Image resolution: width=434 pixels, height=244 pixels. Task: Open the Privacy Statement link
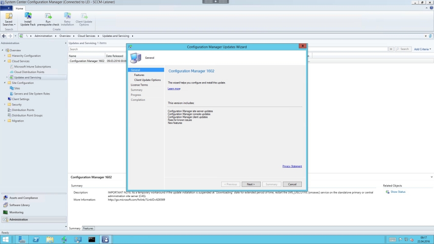point(292,166)
